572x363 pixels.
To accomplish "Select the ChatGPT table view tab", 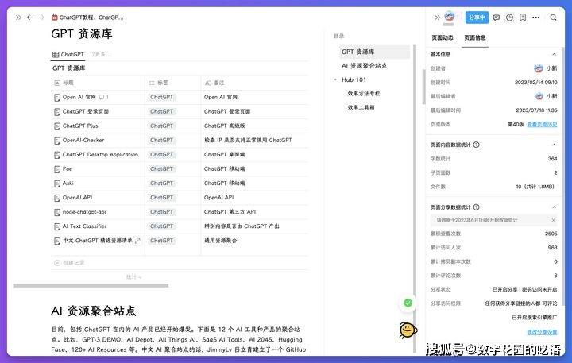I will pyautogui.click(x=68, y=54).
